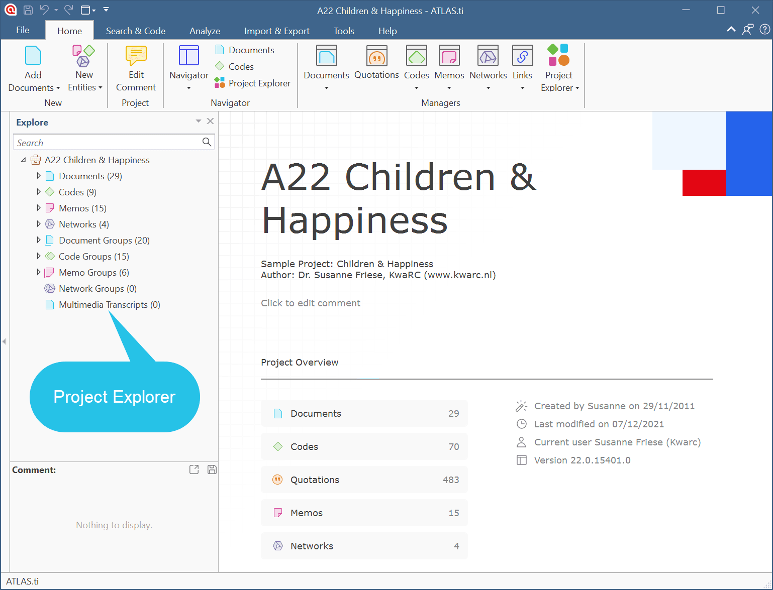The image size is (773, 590).
Task: Collapse side panel with left-edge arrow
Action: click(4, 341)
